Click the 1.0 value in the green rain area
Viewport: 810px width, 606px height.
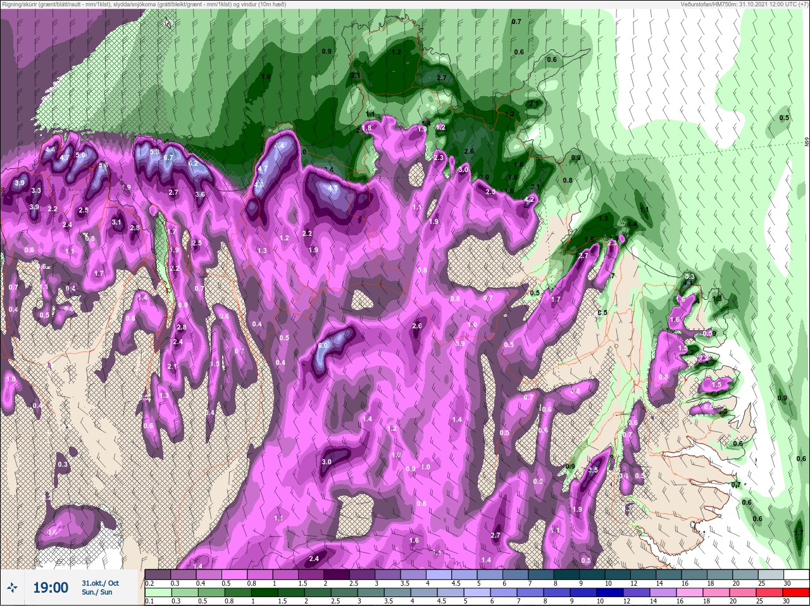coord(266,77)
